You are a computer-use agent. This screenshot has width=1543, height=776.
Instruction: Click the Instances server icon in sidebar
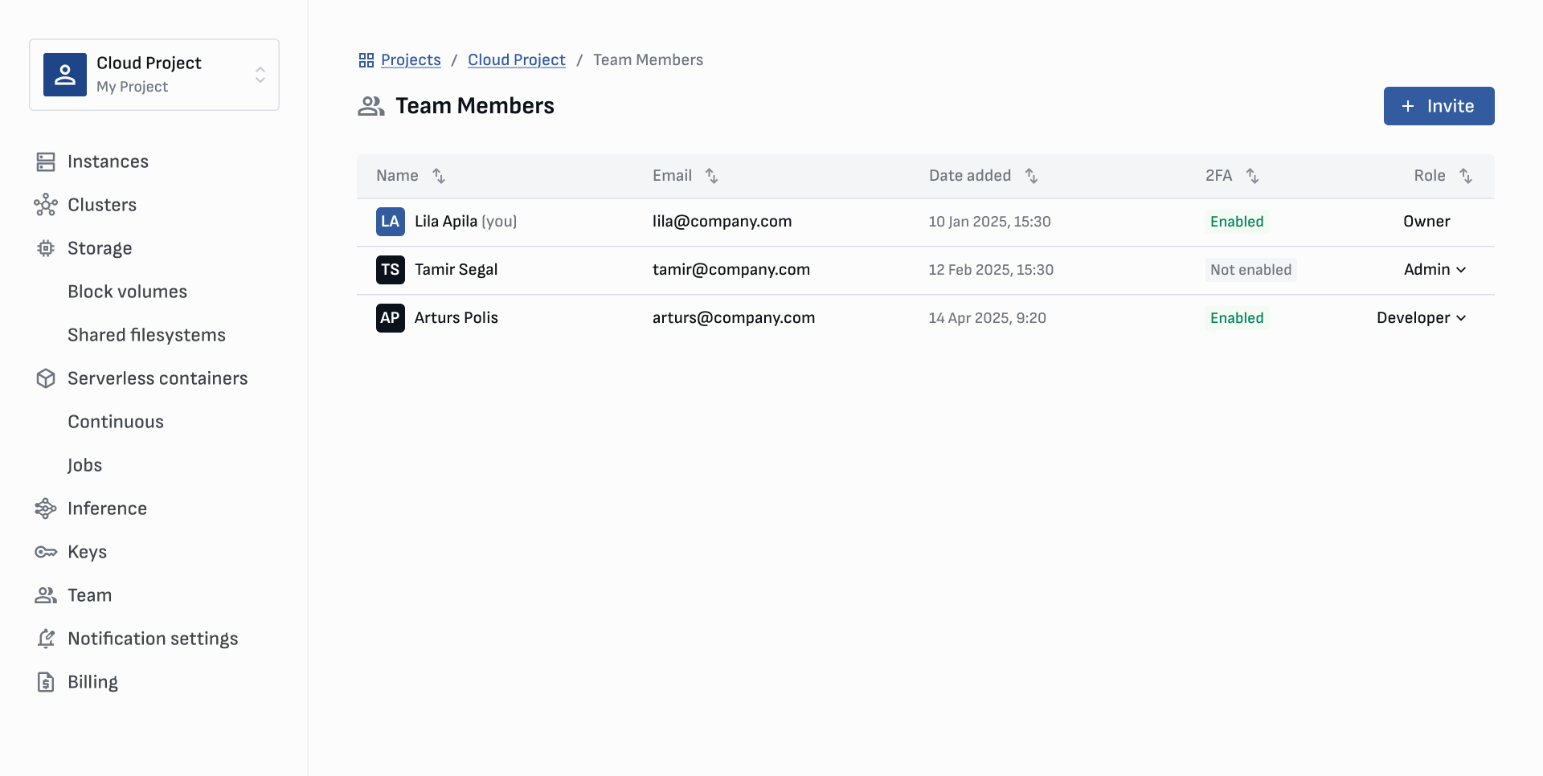click(x=46, y=161)
